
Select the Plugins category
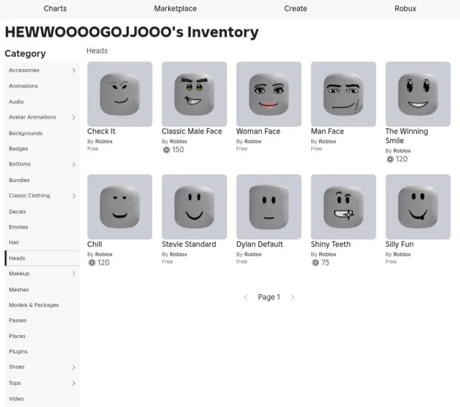click(42, 352)
